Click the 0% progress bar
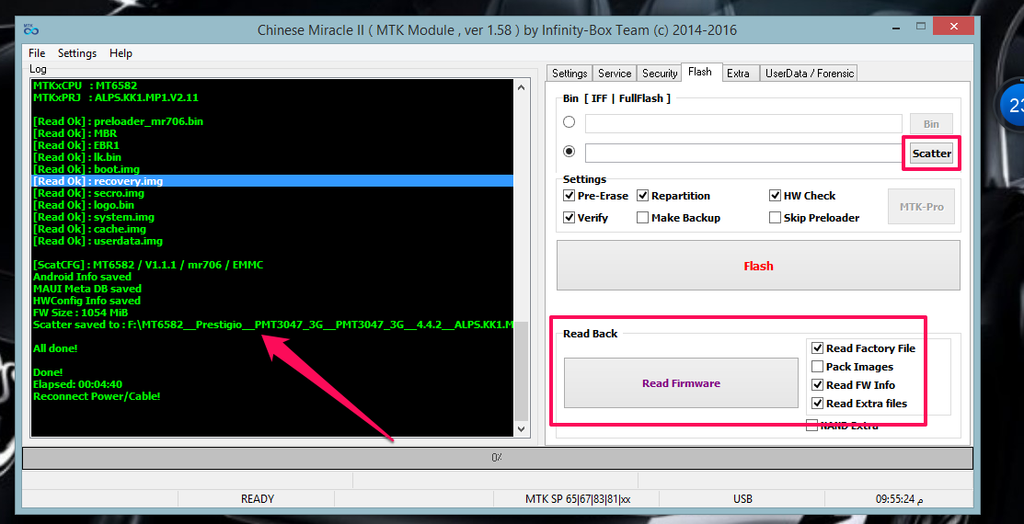This screenshot has height=524, width=1024. click(x=497, y=458)
